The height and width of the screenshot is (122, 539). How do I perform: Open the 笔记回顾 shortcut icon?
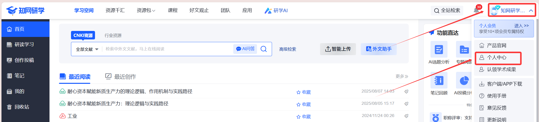click(439, 80)
